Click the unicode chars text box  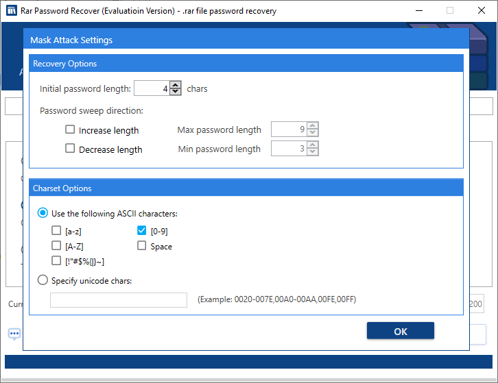(x=119, y=300)
